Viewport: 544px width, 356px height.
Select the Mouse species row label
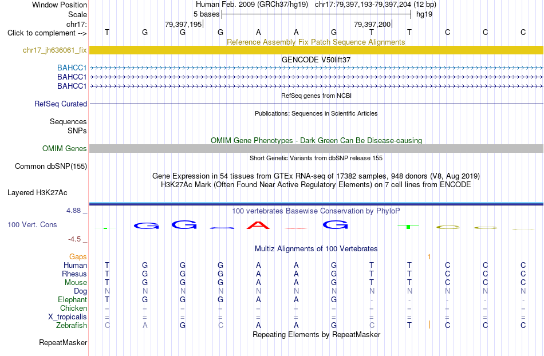[x=76, y=283]
